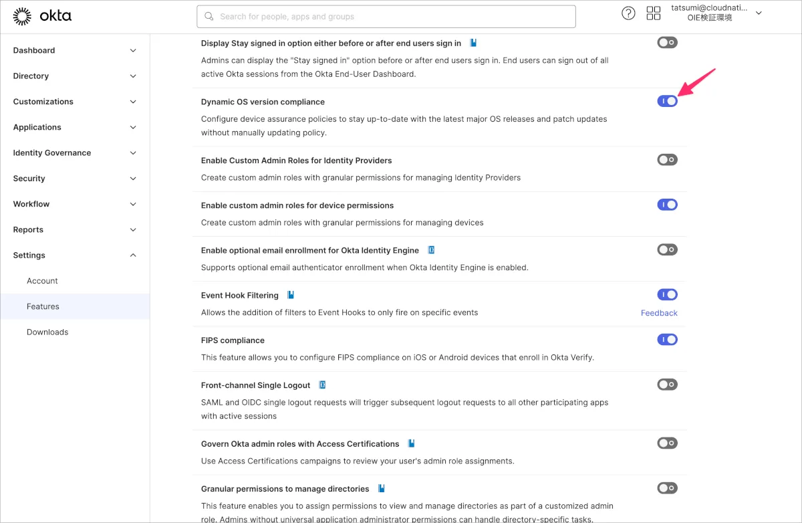The height and width of the screenshot is (523, 802).
Task: Click the Okta logo
Action: [x=42, y=16]
